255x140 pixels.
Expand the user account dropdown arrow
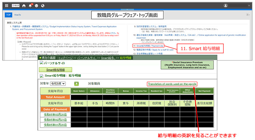(249, 5)
